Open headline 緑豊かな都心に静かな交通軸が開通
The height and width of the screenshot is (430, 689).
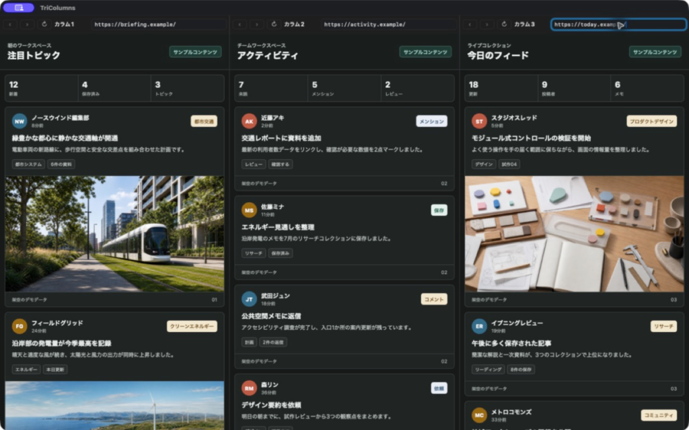click(x=65, y=138)
